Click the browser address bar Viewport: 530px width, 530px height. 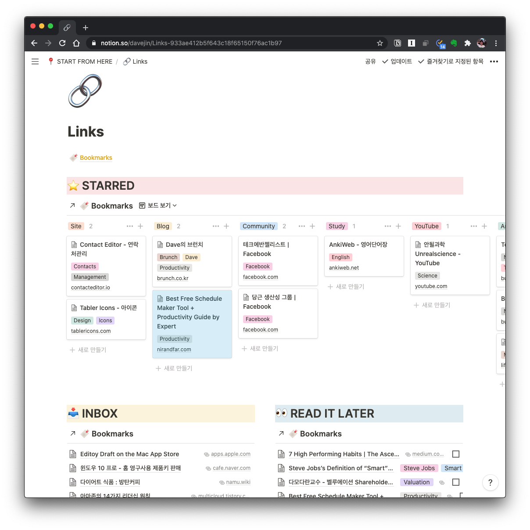(x=237, y=43)
